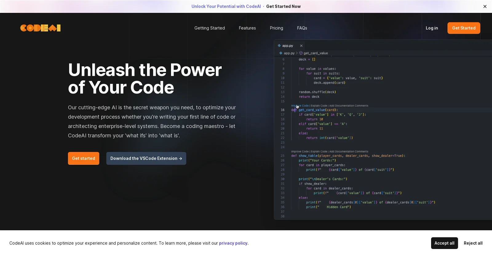
Task: Click the hero Get started button
Action: tap(83, 158)
